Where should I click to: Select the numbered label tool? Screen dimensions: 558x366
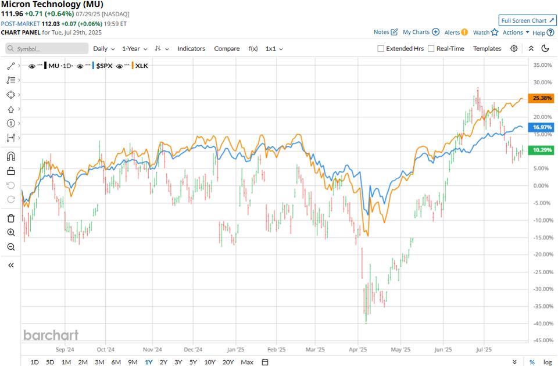(10, 123)
